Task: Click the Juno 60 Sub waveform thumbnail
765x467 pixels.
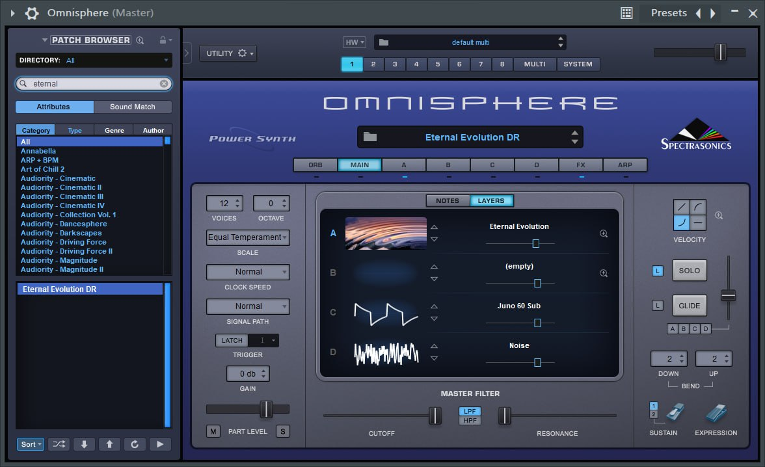Action: coord(385,313)
